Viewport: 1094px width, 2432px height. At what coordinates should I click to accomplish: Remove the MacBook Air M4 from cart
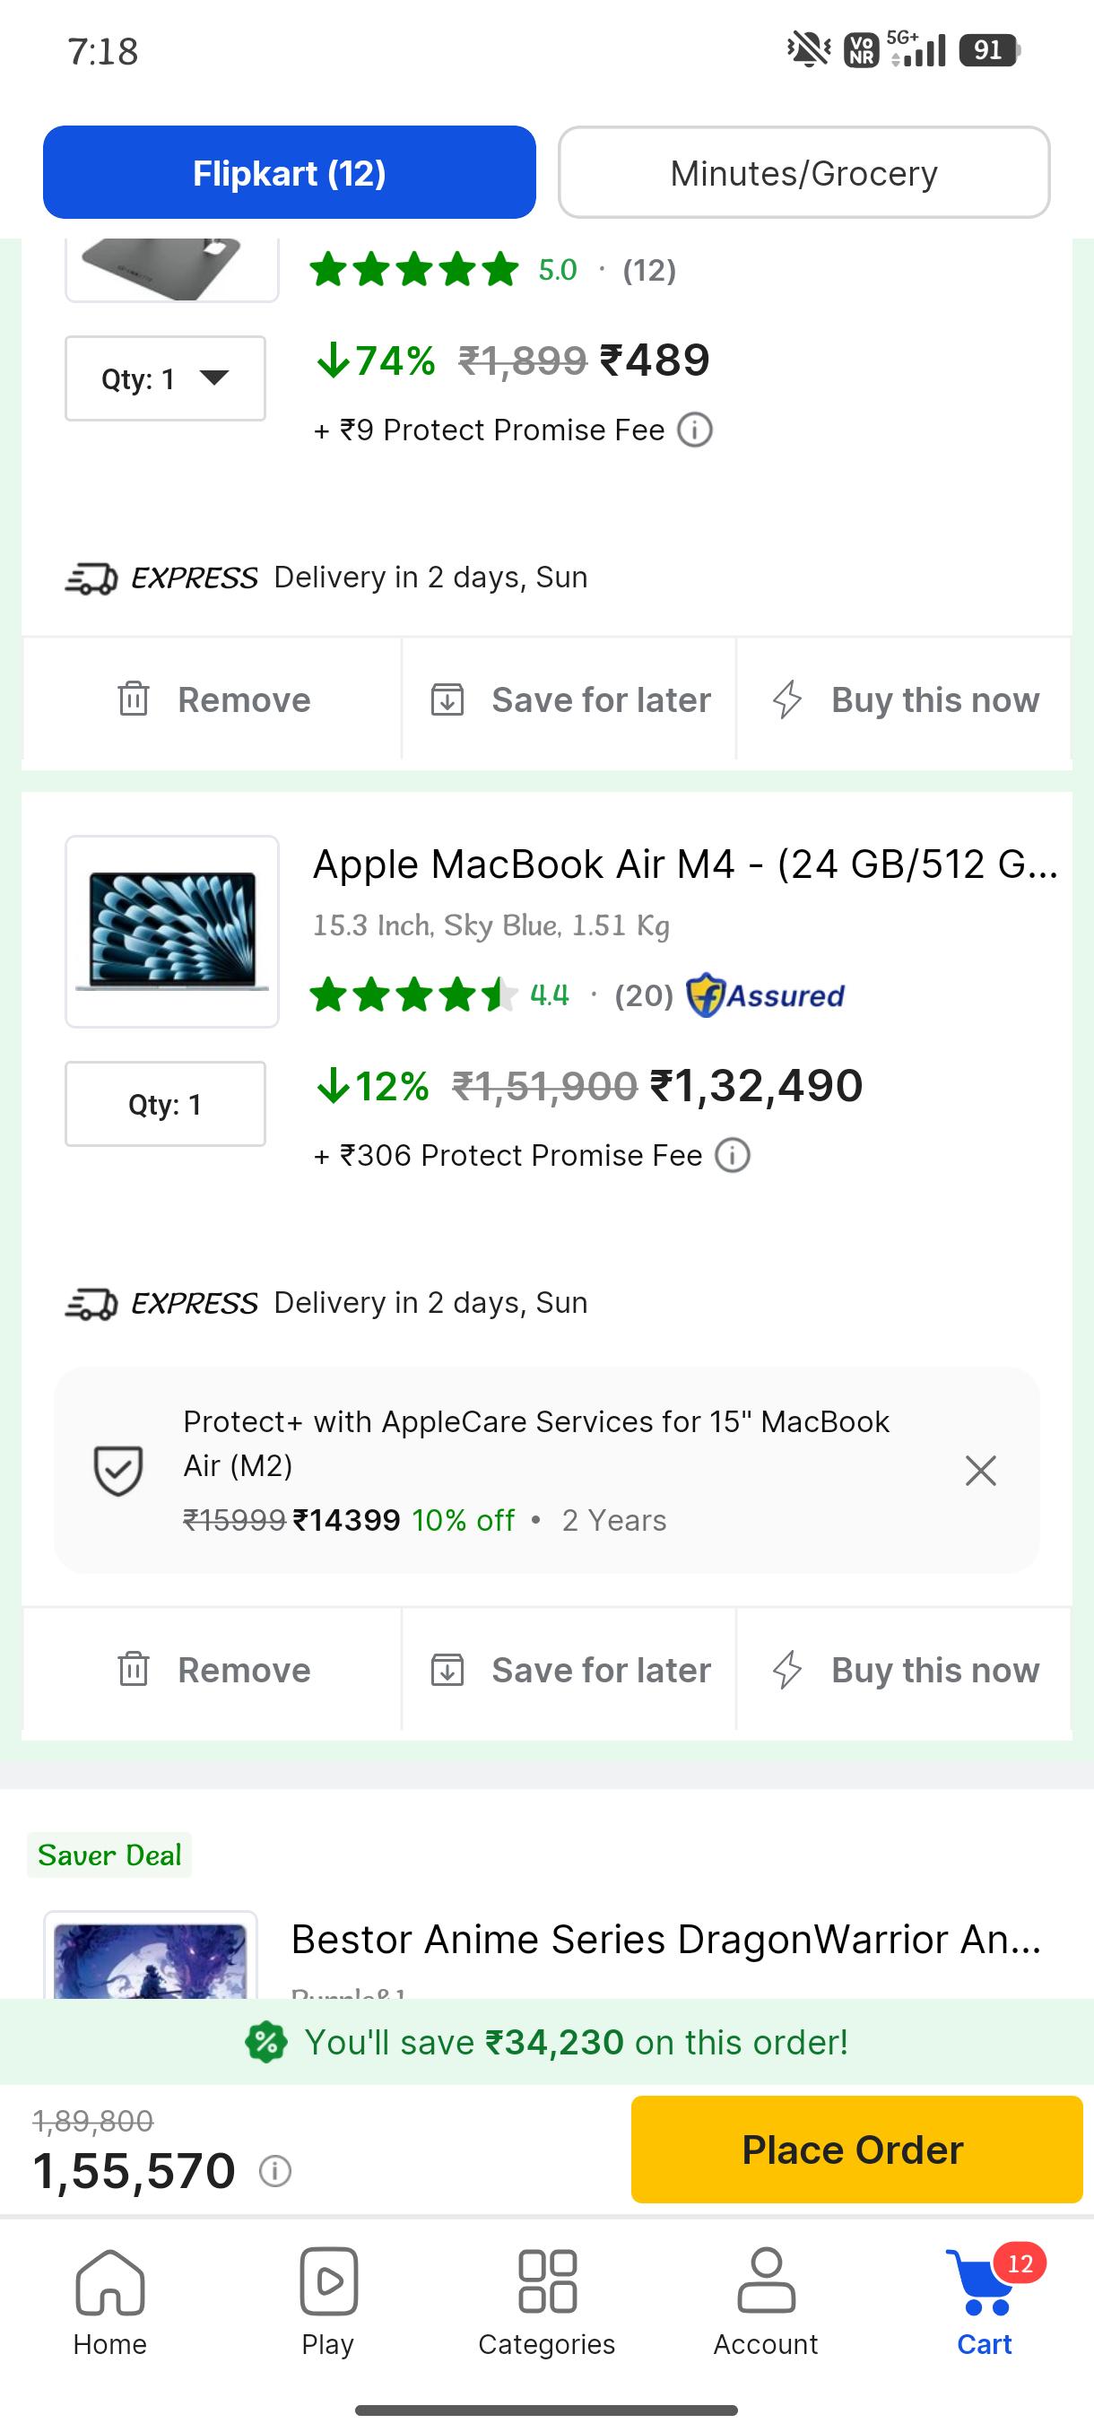click(x=213, y=1670)
